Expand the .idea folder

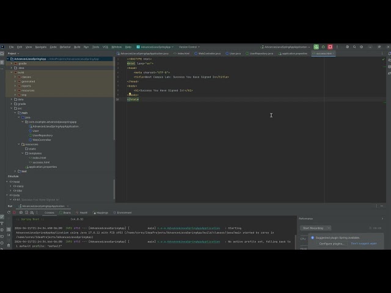click(x=11, y=68)
